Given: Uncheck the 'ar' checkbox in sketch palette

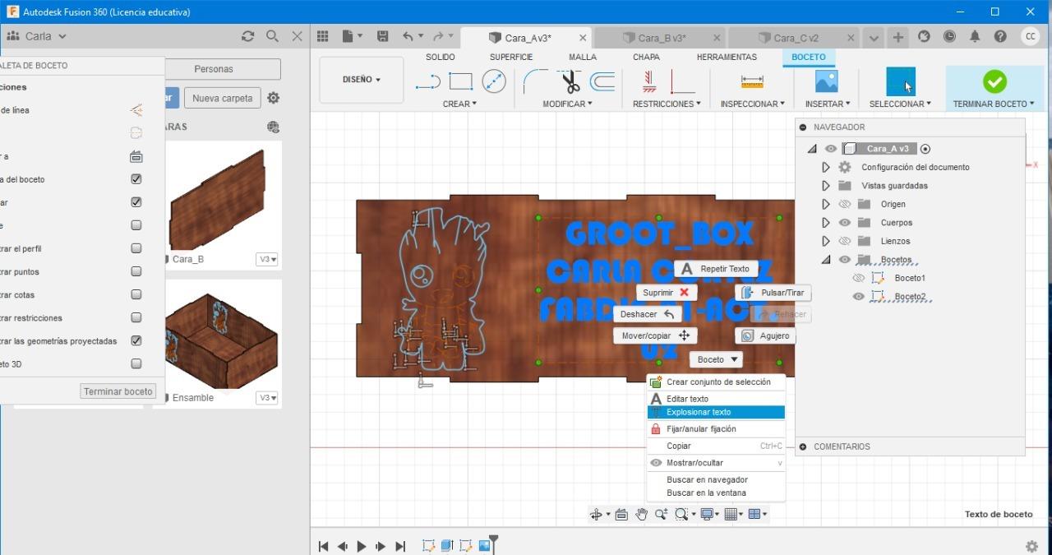Looking at the screenshot, I should click(136, 201).
